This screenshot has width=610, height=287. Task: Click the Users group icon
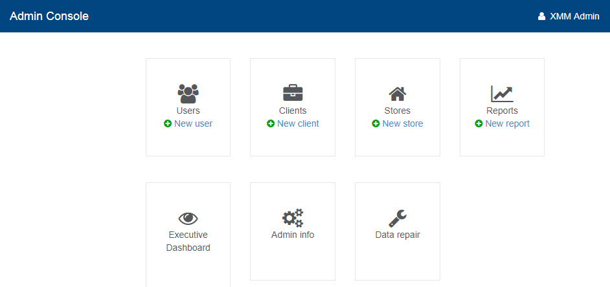[x=188, y=94]
